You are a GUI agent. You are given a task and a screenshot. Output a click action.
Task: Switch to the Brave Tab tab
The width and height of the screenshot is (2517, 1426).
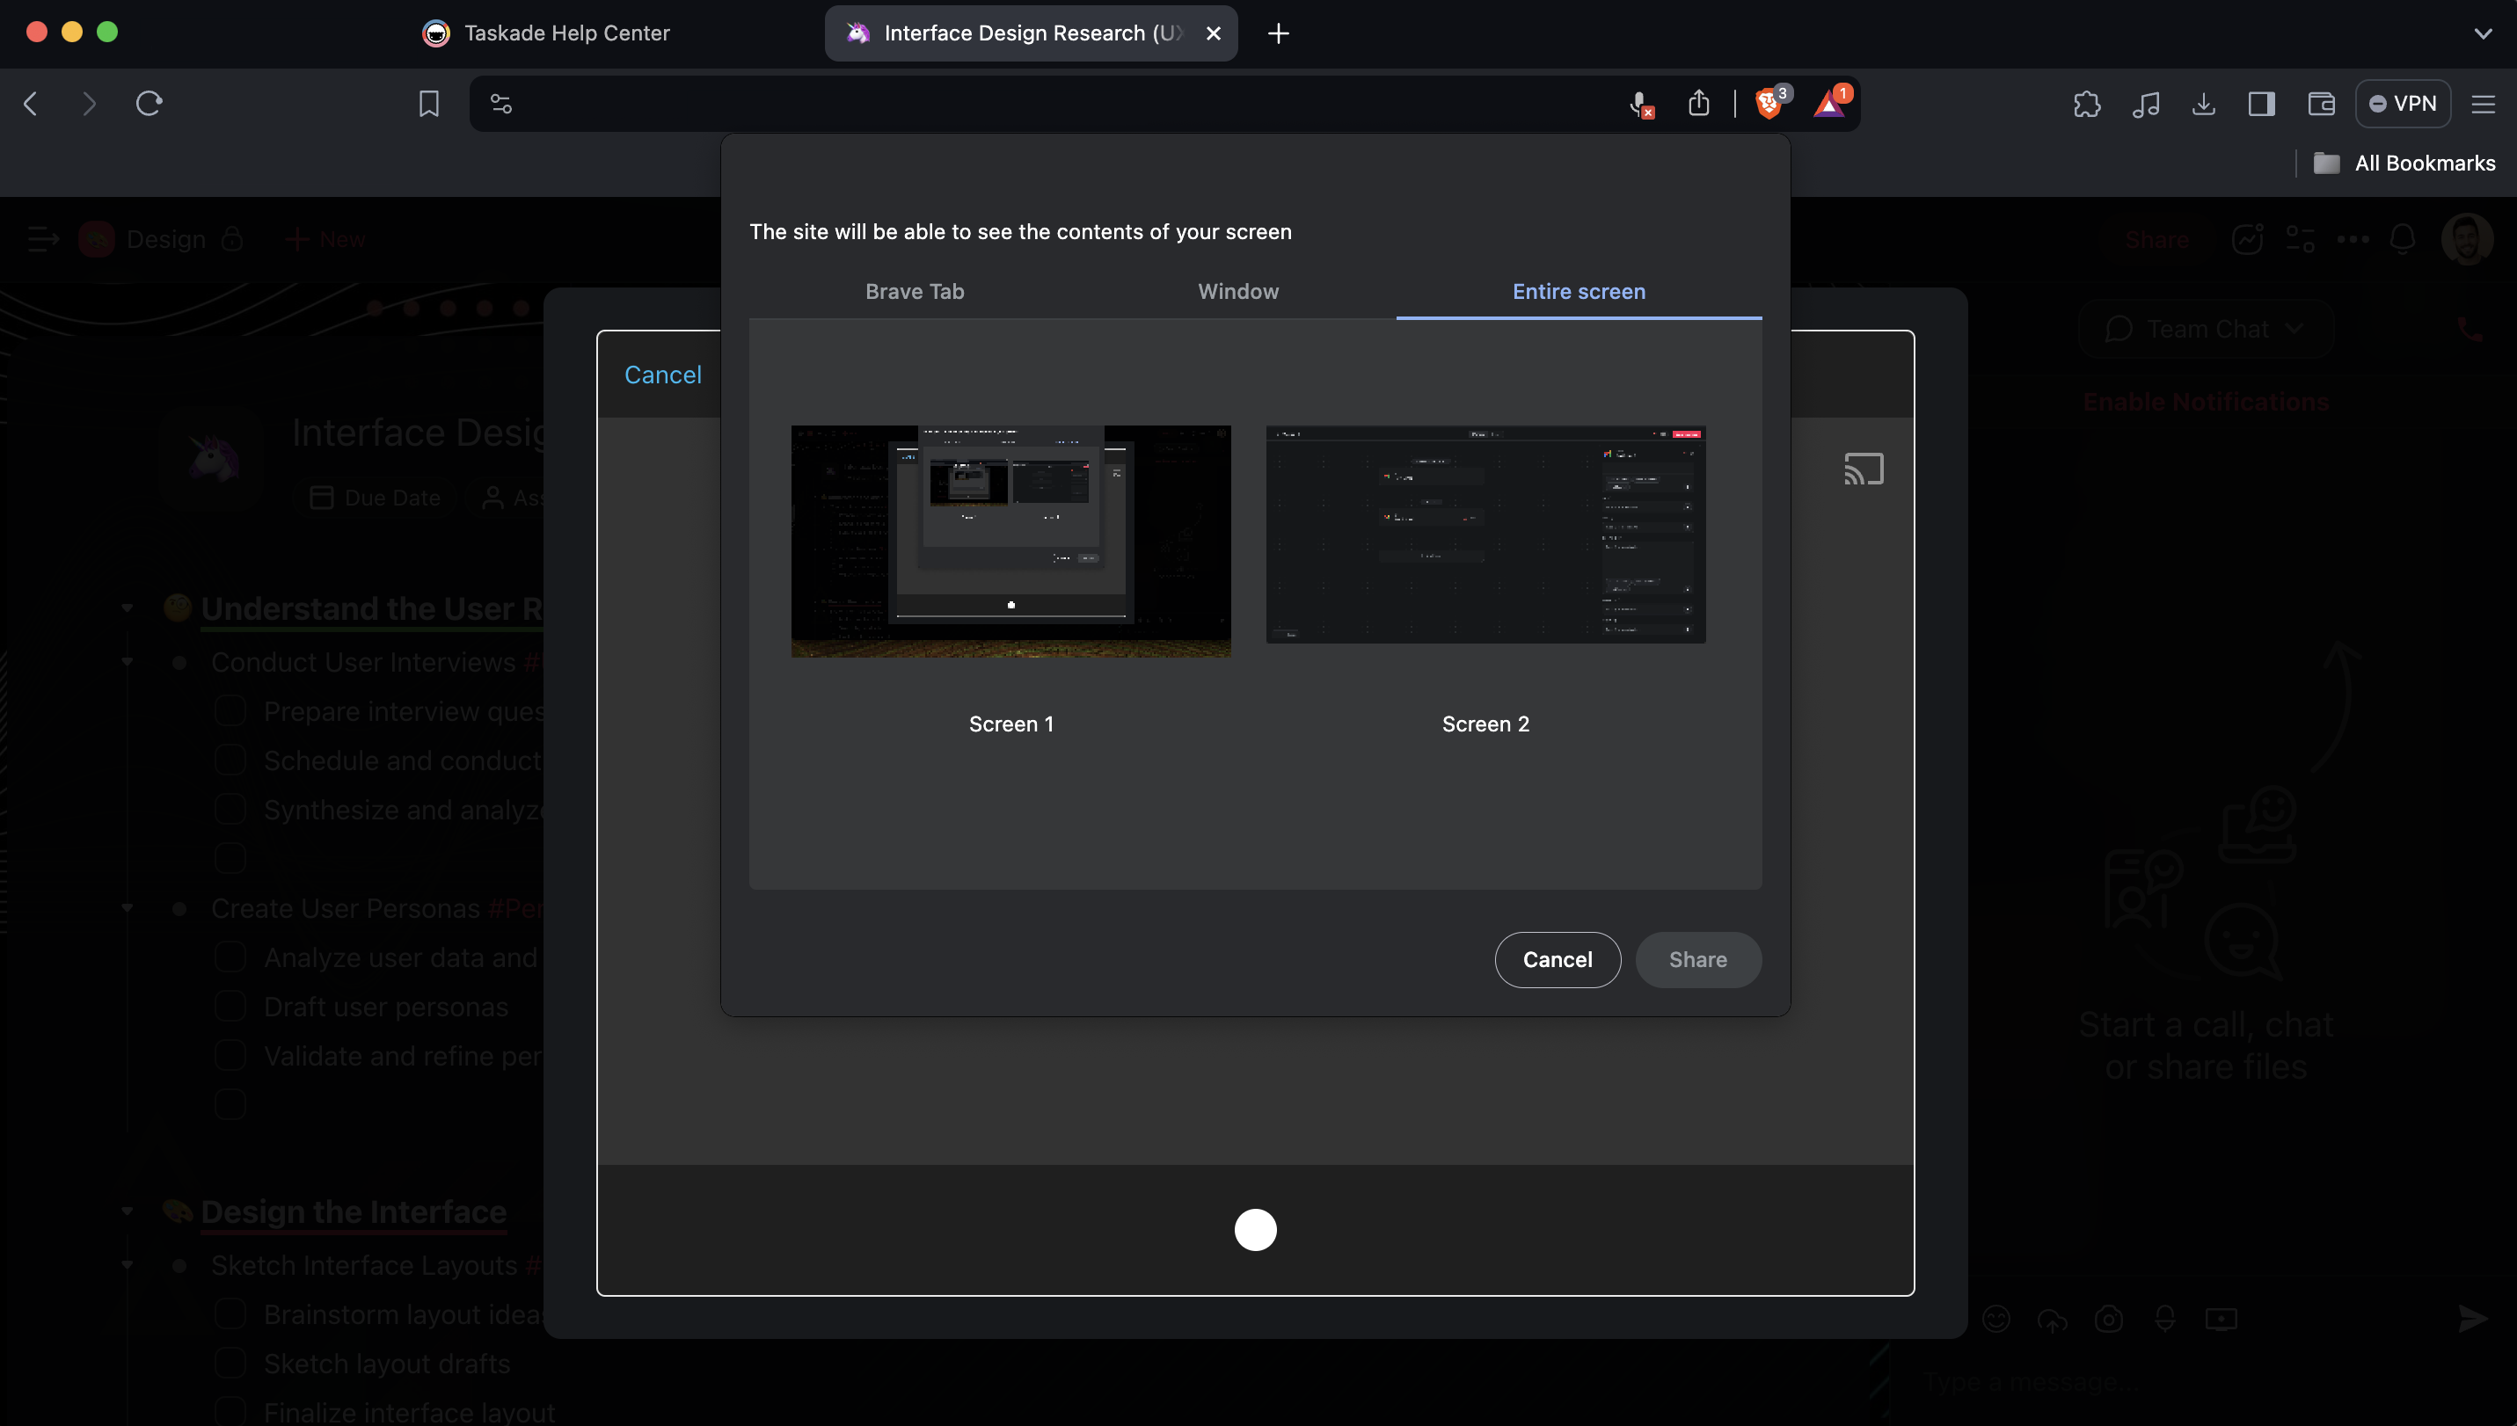click(x=914, y=292)
